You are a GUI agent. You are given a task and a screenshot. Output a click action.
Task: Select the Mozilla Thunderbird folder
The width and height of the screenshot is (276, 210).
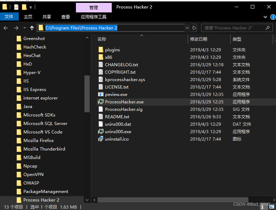44,149
